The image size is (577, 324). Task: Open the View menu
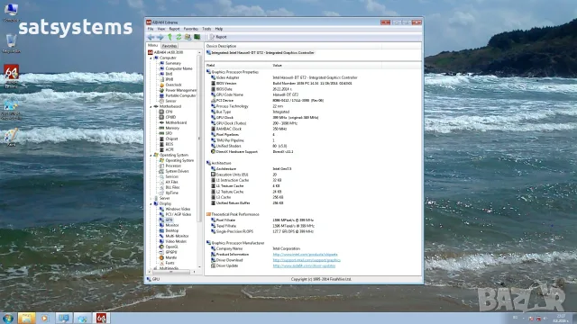click(x=161, y=29)
